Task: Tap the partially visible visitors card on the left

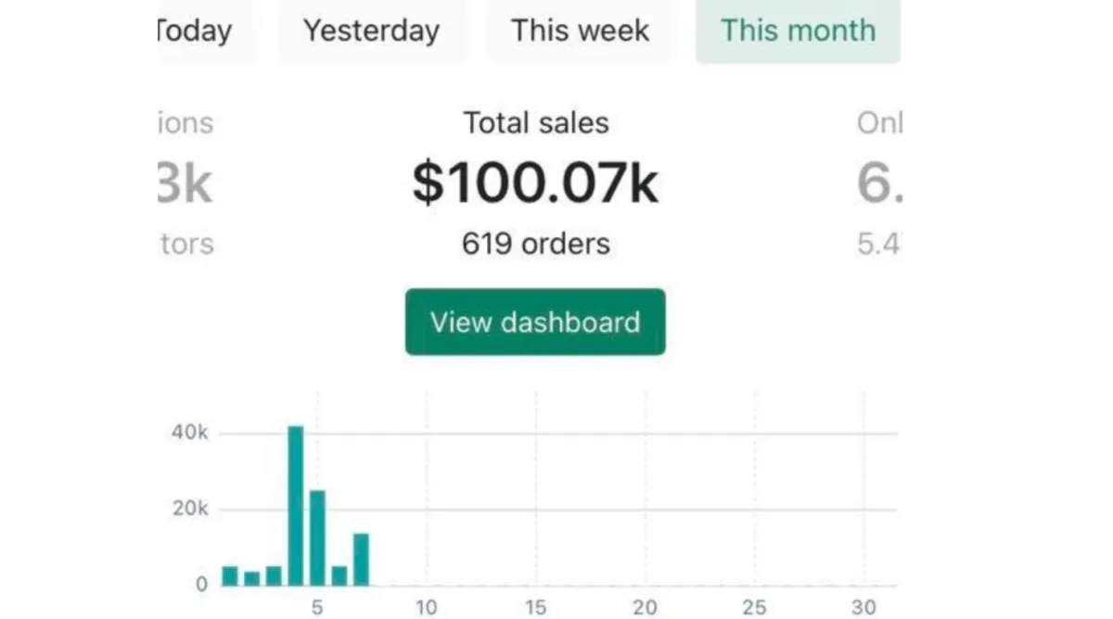Action: (185, 183)
